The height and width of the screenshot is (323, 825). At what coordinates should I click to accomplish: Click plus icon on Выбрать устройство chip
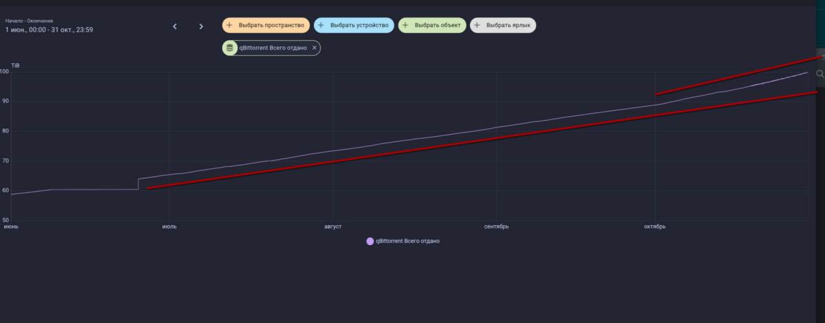321,25
